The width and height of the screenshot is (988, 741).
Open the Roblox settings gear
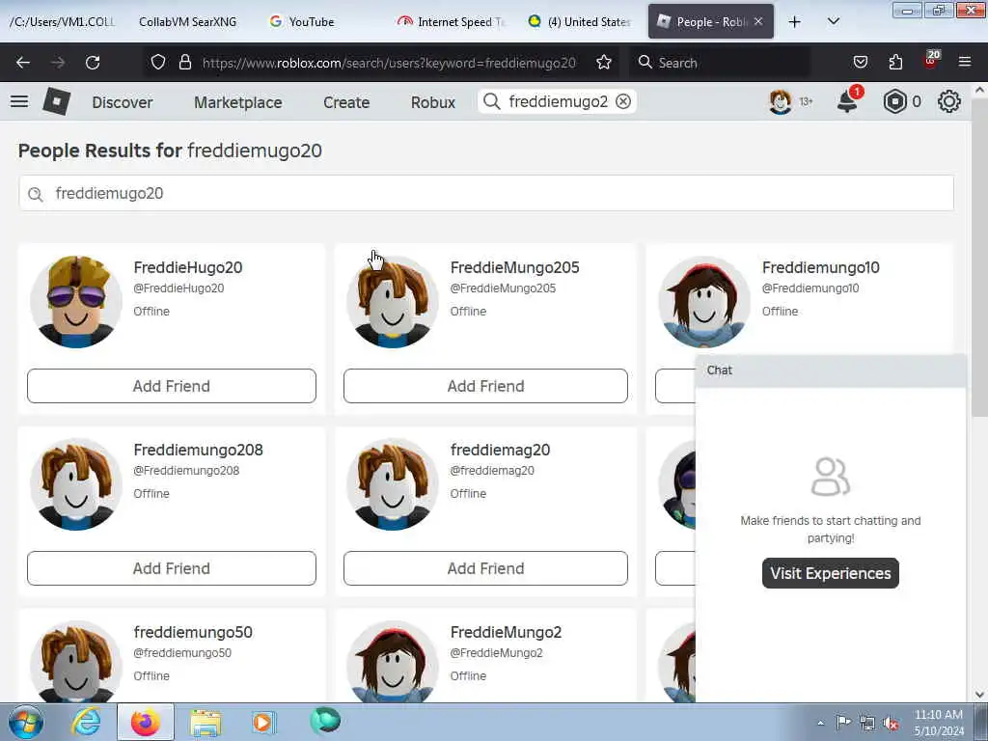pyautogui.click(x=949, y=101)
